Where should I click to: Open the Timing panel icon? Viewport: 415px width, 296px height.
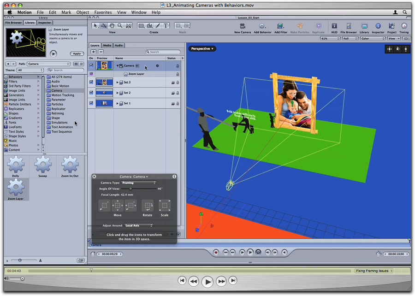[404, 26]
